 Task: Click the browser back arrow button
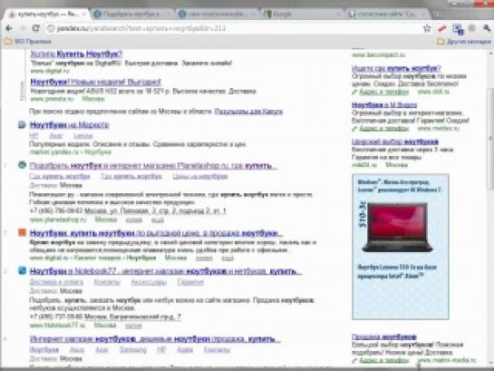pyautogui.click(x=9, y=28)
